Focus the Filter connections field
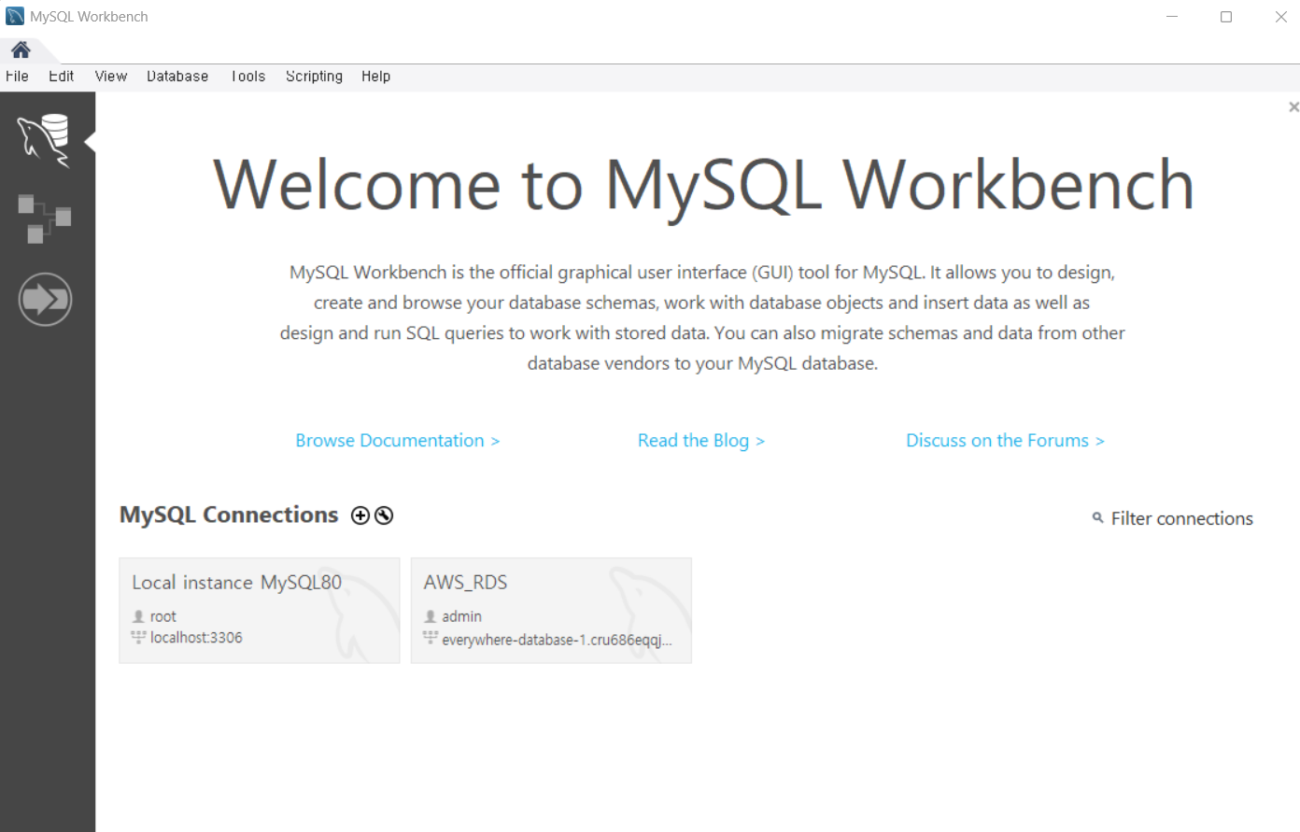The height and width of the screenshot is (832, 1300). [1181, 518]
